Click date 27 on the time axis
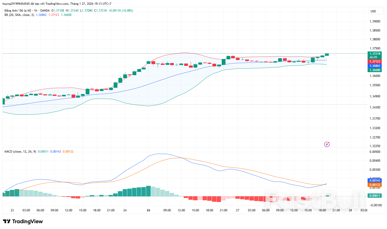The image size is (387, 229). point(238,210)
